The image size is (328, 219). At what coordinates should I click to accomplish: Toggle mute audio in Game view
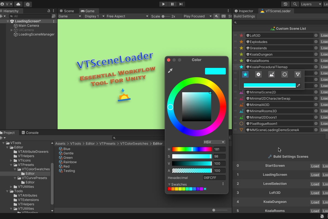coord(216,16)
